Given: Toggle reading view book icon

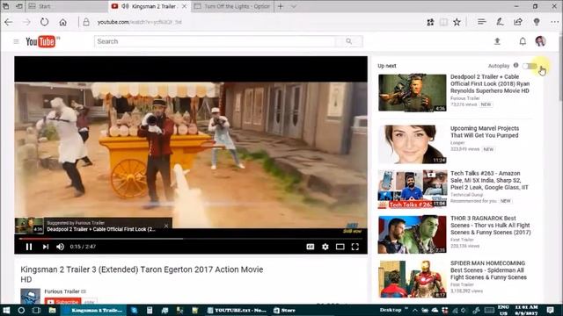Looking at the screenshot, I should 443,22.
